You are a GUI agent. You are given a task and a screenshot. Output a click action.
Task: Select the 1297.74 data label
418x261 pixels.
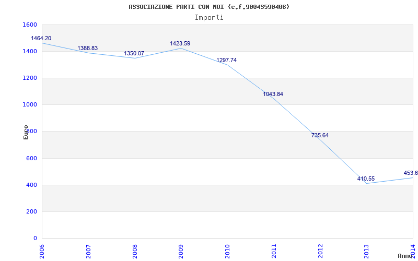[227, 61]
